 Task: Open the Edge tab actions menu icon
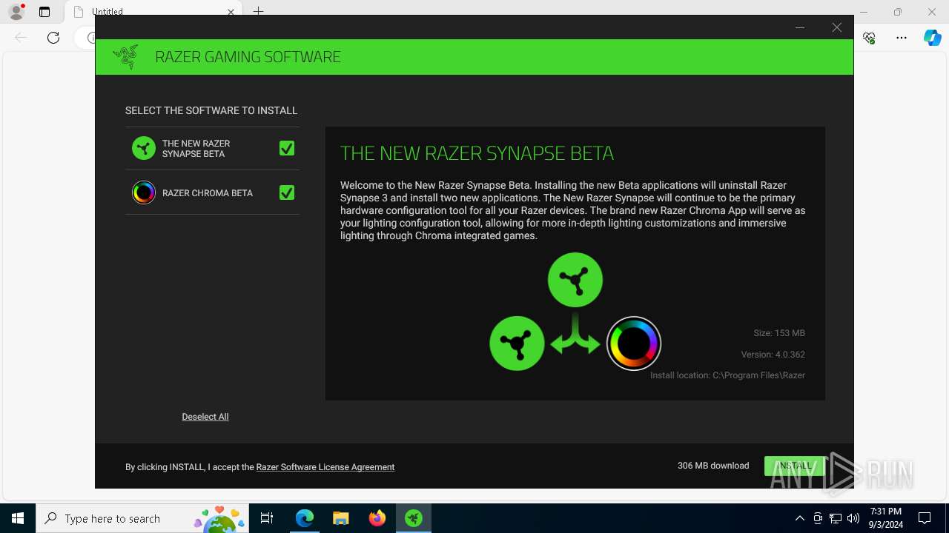click(x=44, y=12)
